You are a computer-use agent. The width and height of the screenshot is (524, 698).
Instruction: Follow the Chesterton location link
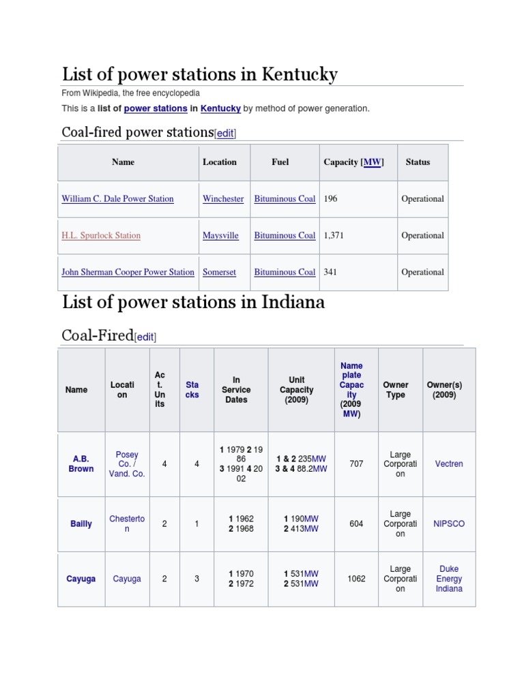pyautogui.click(x=127, y=524)
